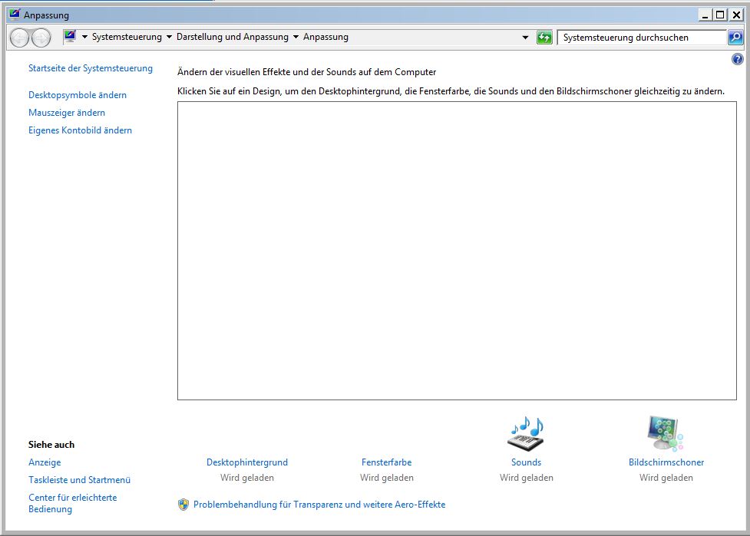Open Eigenes Kontobild ändern link
Viewport: 750px width, 536px height.
click(80, 130)
